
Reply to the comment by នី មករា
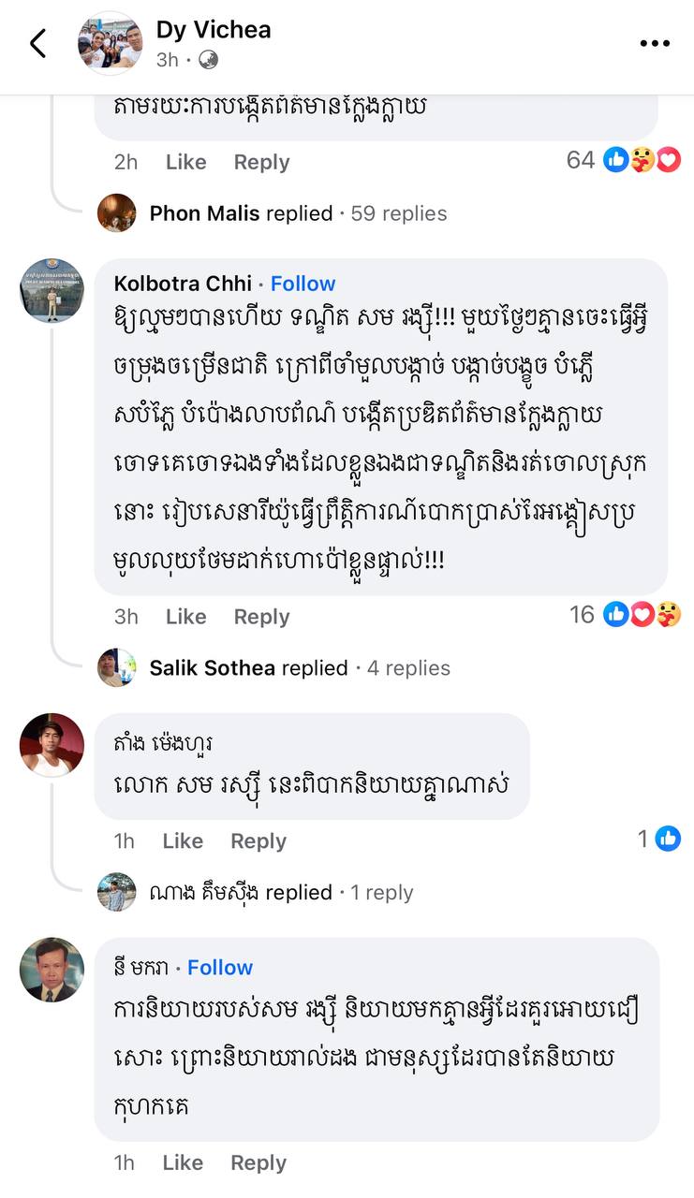point(258,1162)
